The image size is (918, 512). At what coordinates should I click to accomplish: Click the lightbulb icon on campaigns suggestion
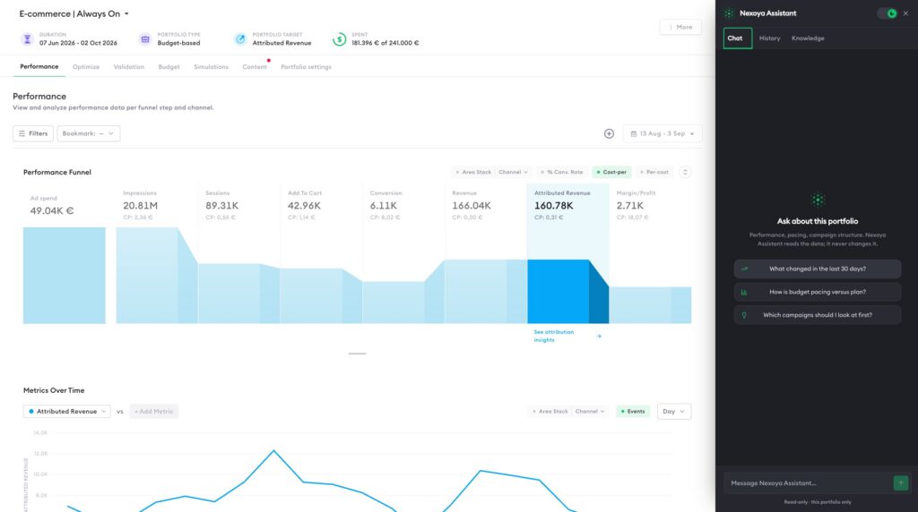point(744,315)
